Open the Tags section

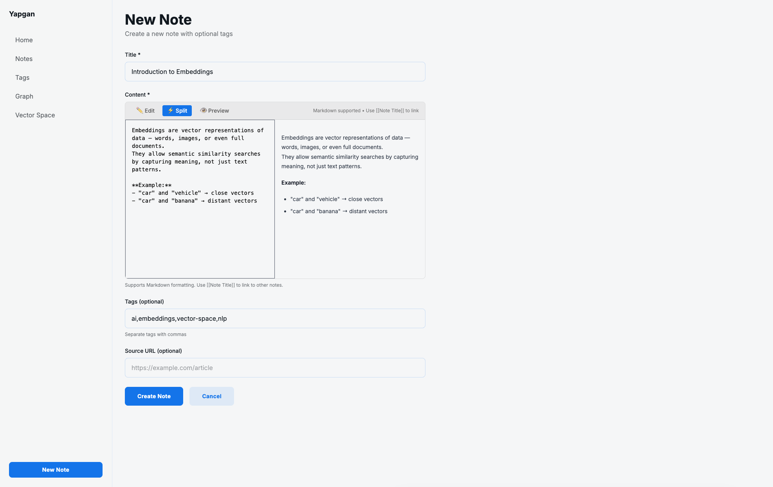point(22,77)
